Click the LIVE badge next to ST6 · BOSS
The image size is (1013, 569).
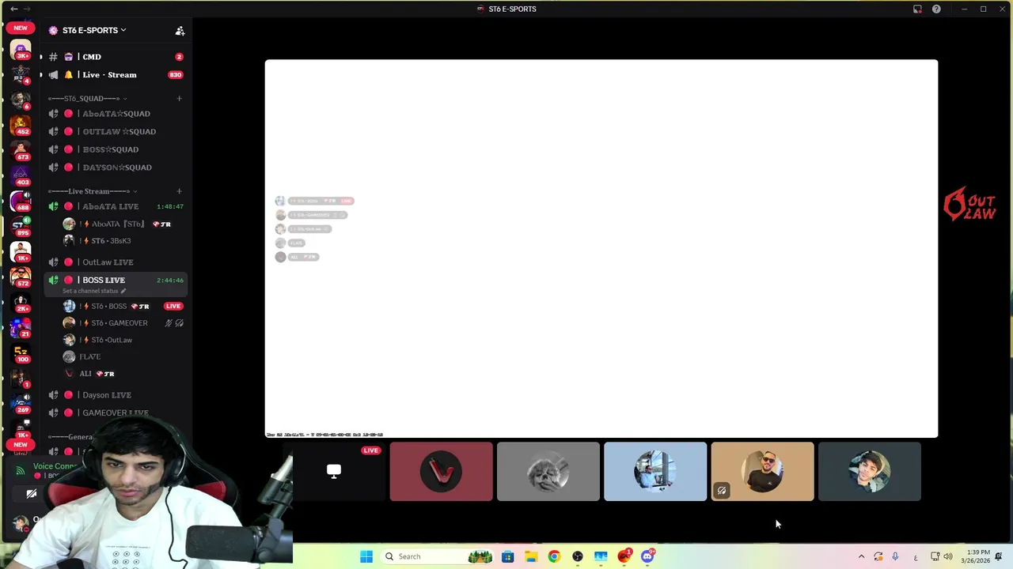click(173, 307)
